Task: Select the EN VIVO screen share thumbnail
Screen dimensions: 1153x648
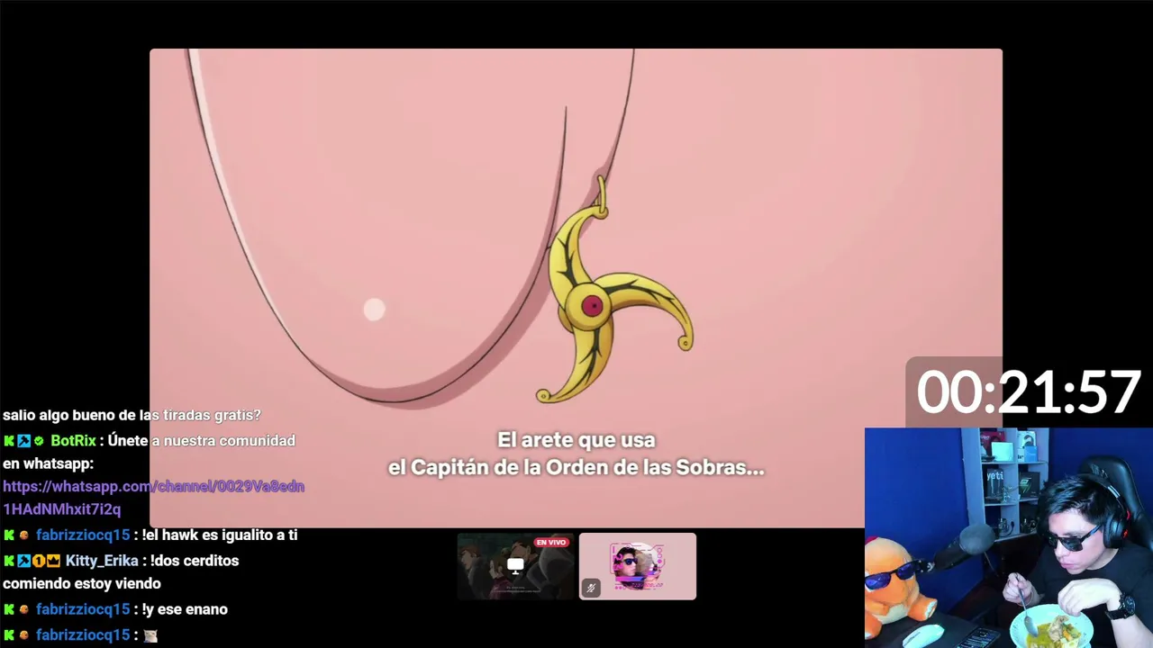Action: (515, 566)
